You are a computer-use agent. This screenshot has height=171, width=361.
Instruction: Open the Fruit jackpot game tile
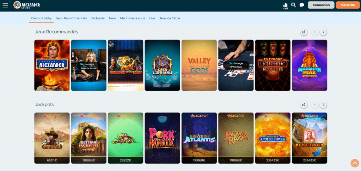[x=126, y=138]
